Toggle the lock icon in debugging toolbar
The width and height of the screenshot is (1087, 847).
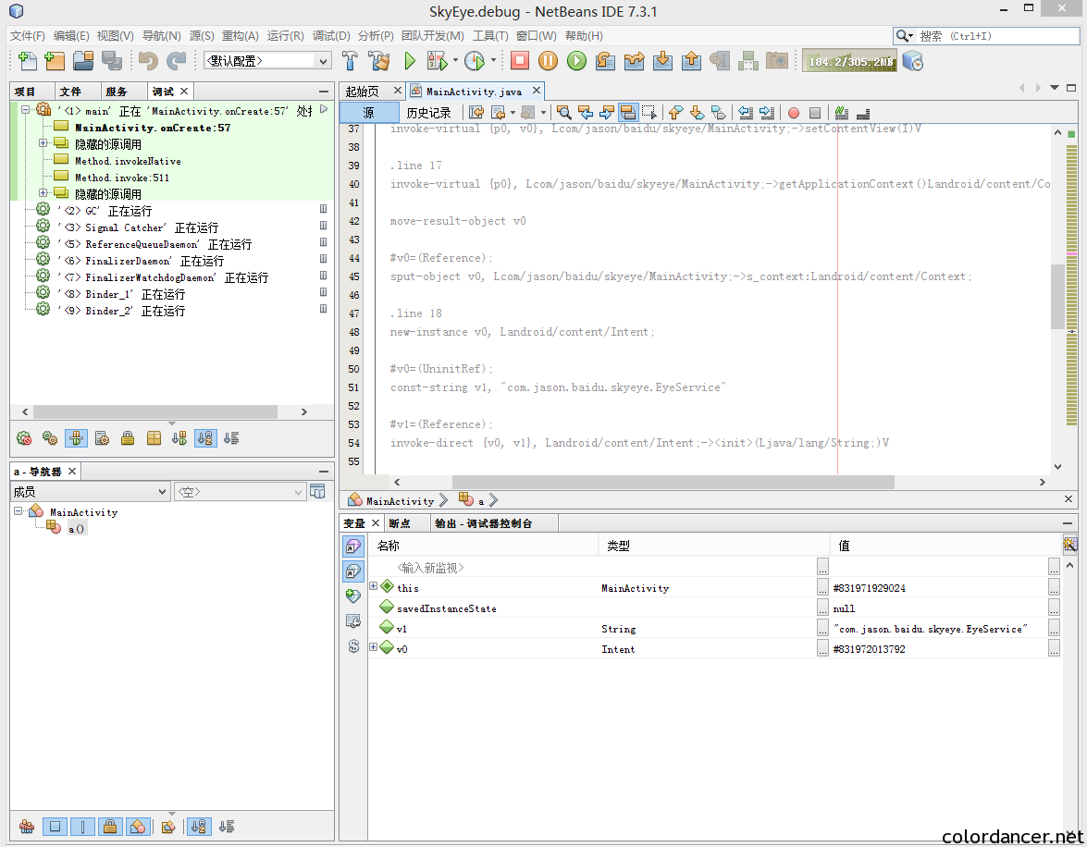128,438
